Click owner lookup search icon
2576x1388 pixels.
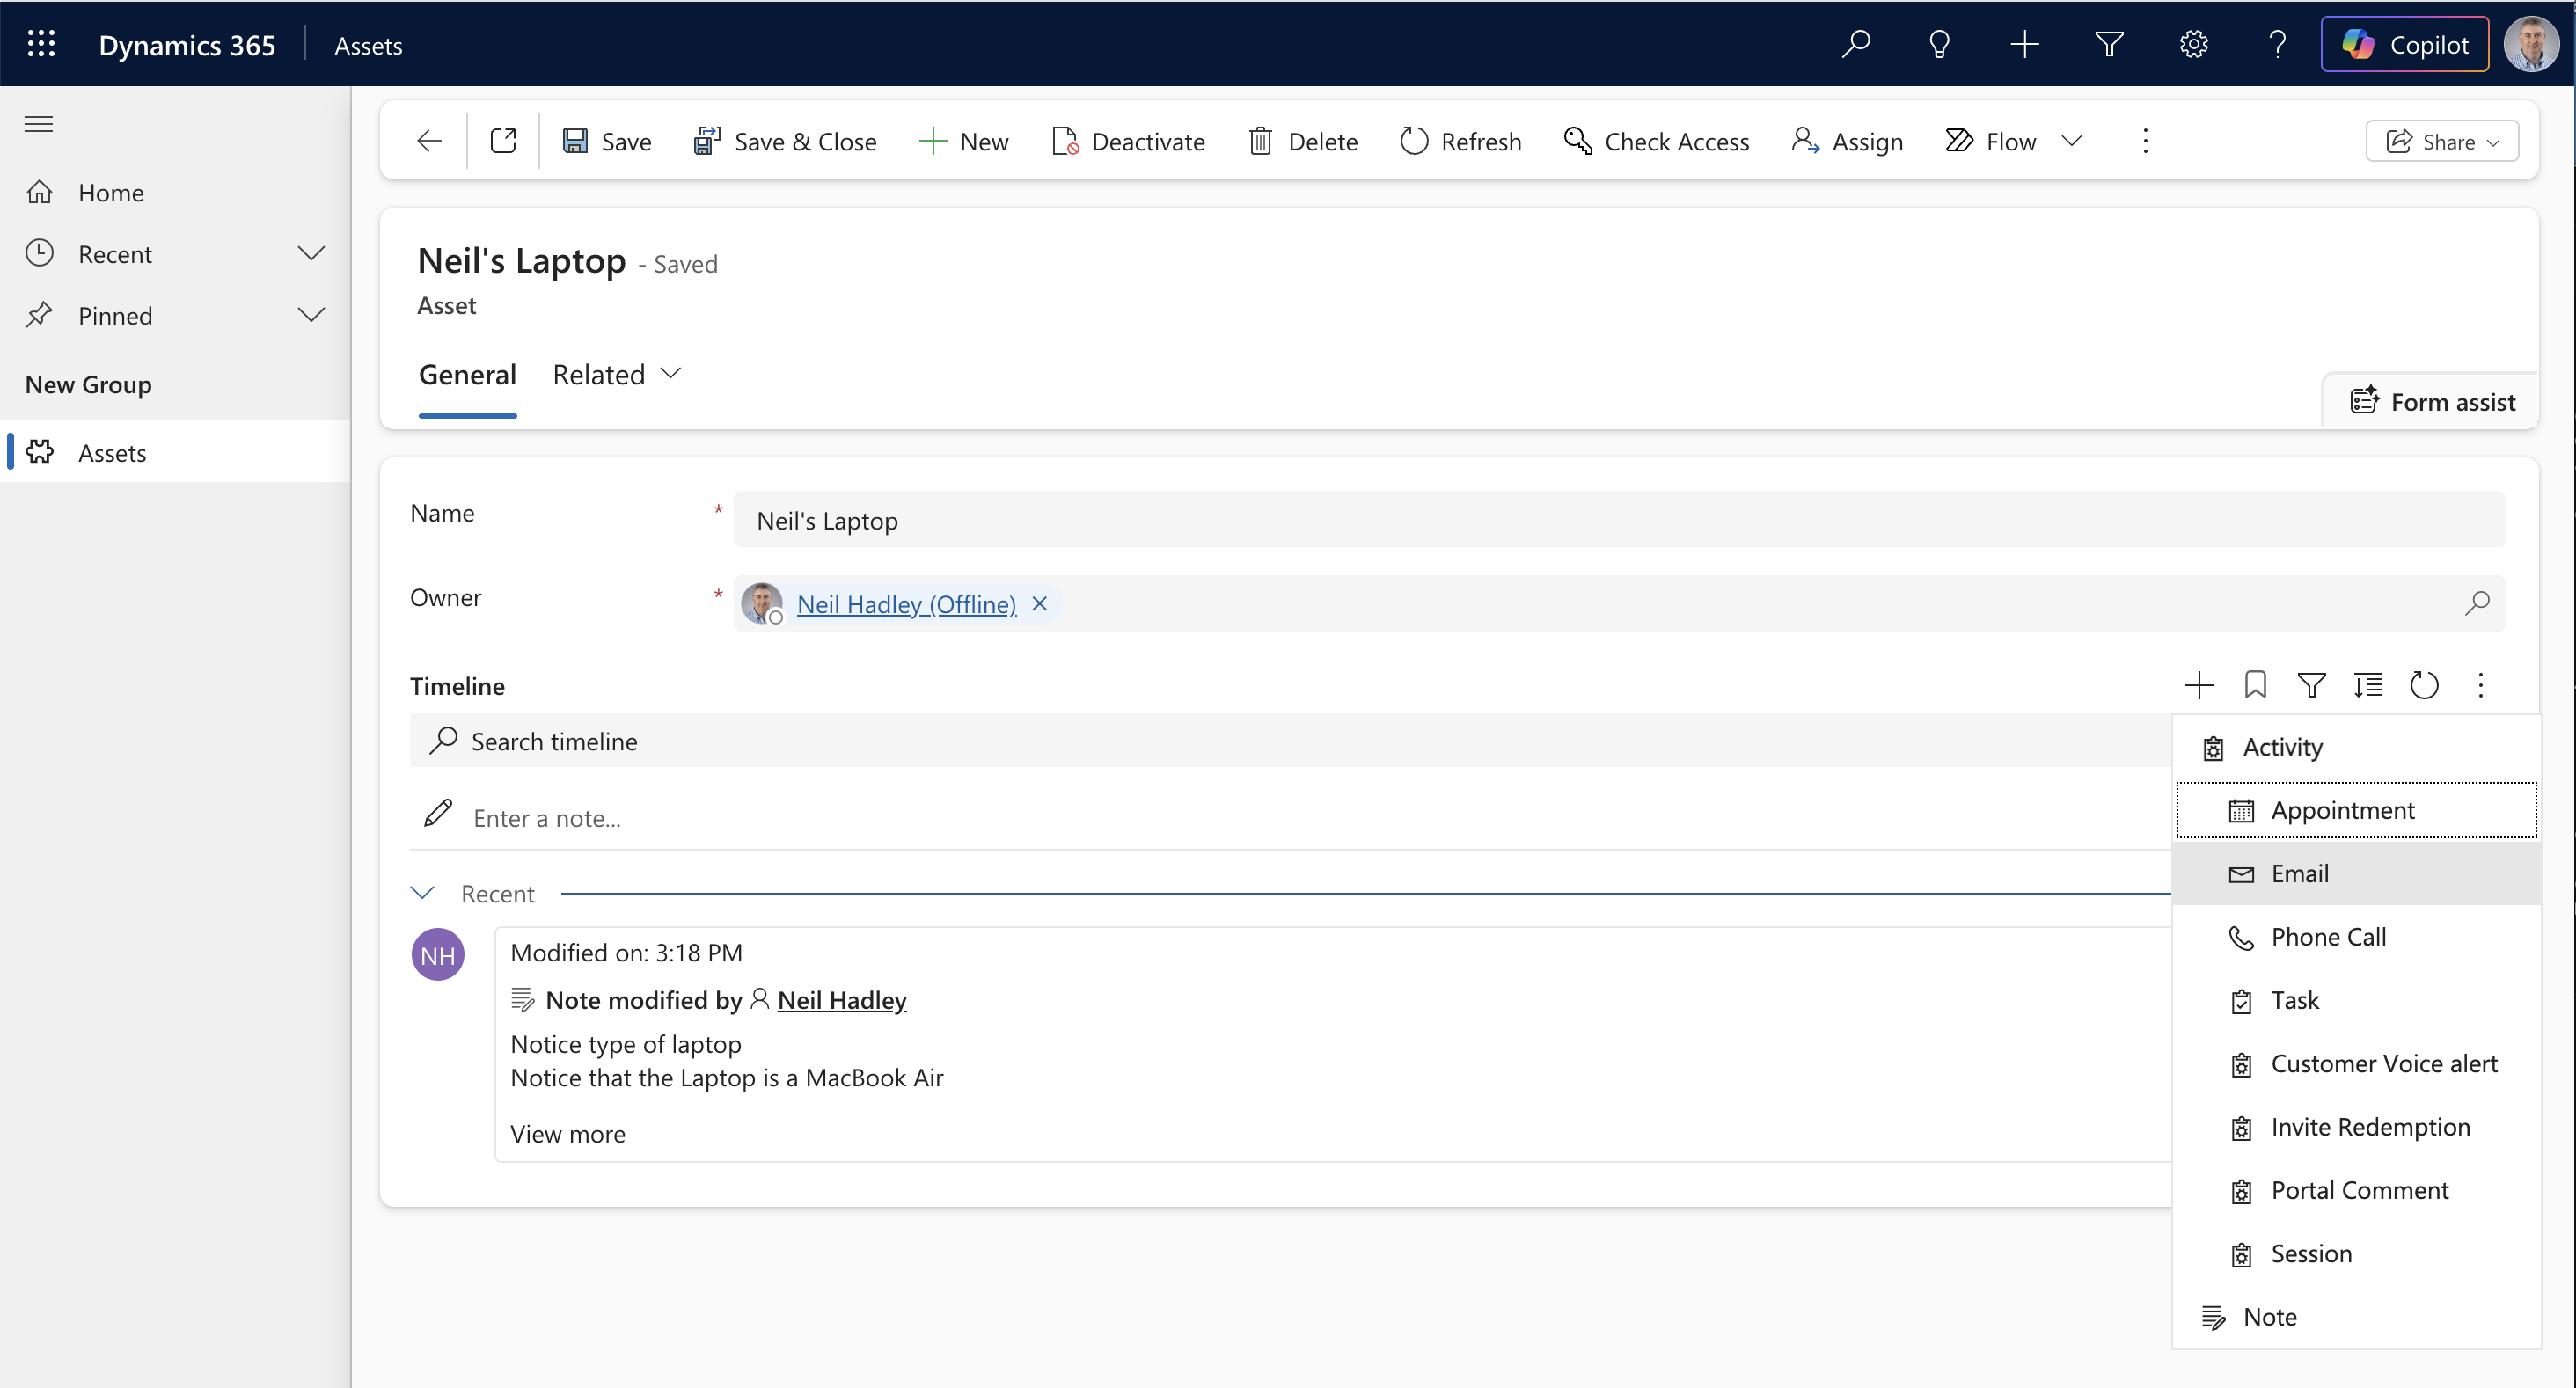point(2476,603)
